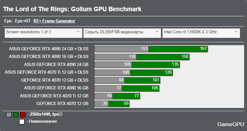The width and height of the screenshot is (247, 131).
Task: Remove GEFORCE RTX 4070 12 GB row
Action: [91, 104]
